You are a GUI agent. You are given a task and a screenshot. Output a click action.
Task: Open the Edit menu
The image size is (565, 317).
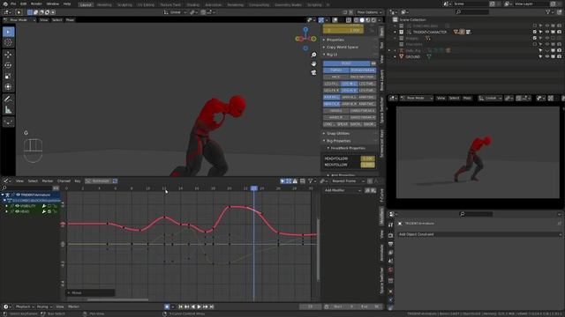tap(24, 4)
